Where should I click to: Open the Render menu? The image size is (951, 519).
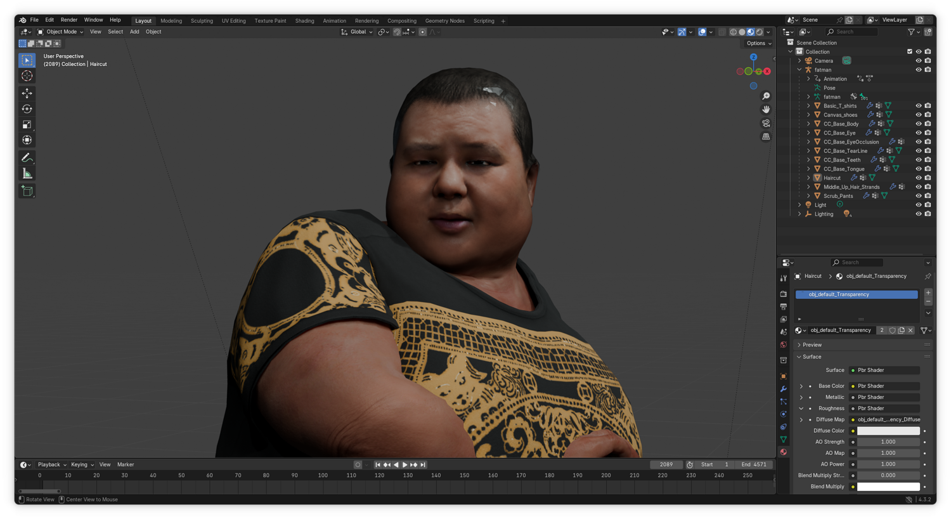coord(69,20)
